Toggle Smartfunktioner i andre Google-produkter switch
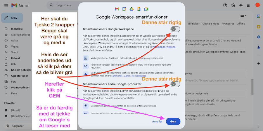The width and height of the screenshot is (263, 131). (x=175, y=84)
